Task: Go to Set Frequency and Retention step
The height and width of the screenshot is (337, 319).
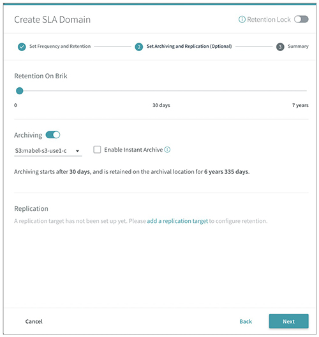Action: pyautogui.click(x=60, y=47)
